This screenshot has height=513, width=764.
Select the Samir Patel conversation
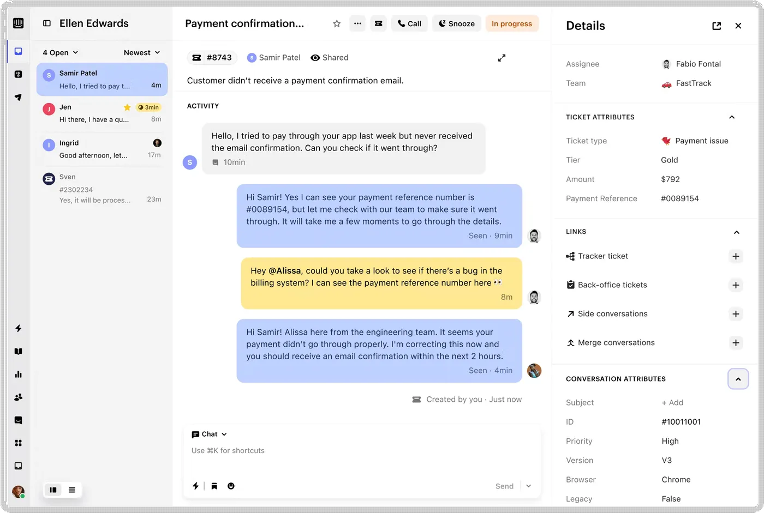102,80
